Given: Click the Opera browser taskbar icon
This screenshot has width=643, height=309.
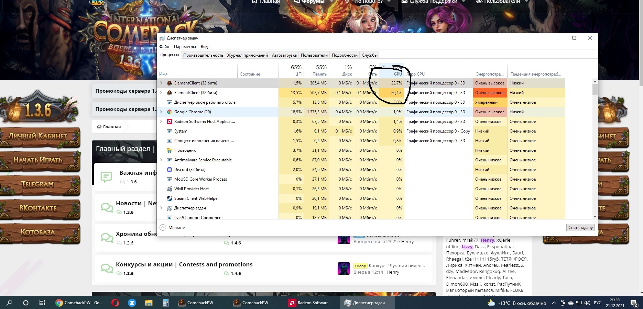Looking at the screenshot, I should [x=115, y=303].
